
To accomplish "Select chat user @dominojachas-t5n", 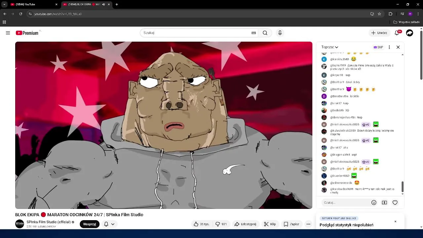I will 343,117.
